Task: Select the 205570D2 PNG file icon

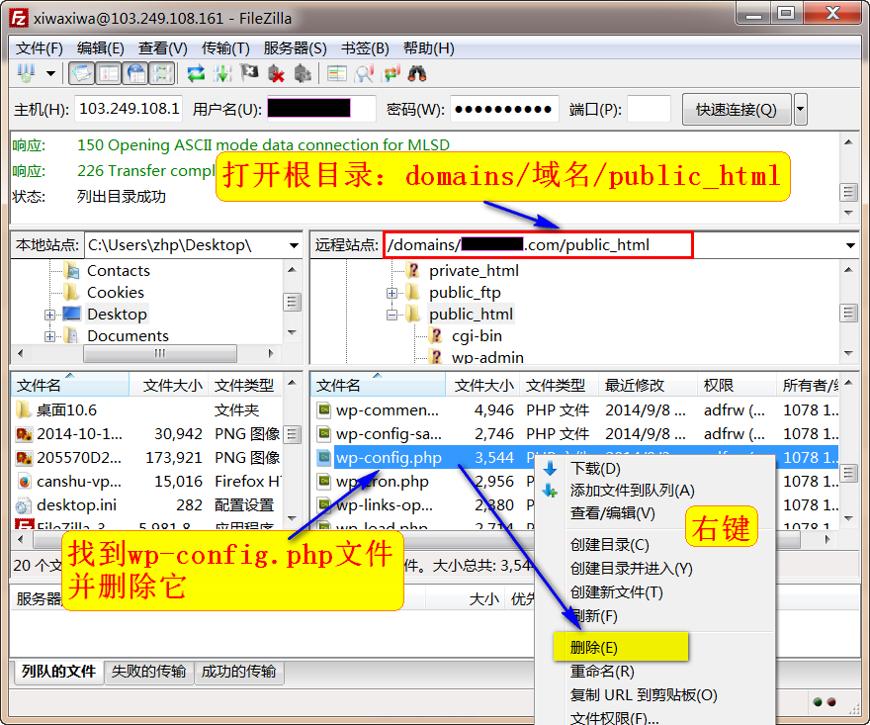Action: [24, 458]
